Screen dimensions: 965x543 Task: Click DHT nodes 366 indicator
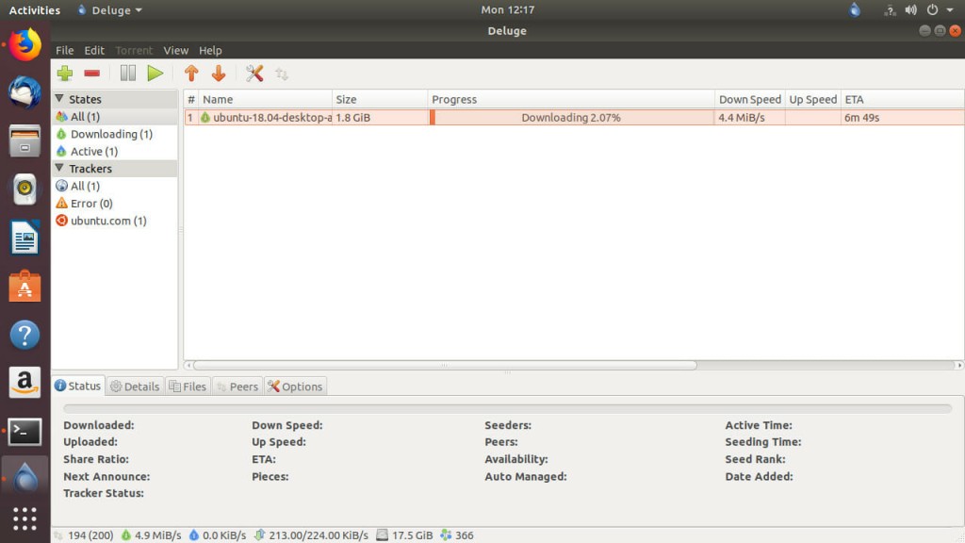tap(457, 535)
